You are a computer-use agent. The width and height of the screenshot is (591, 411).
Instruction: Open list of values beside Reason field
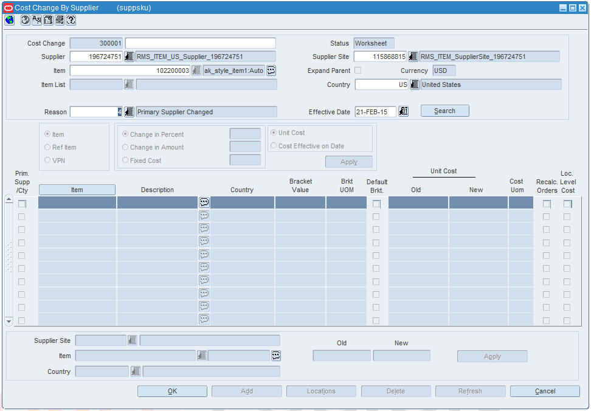click(x=130, y=112)
